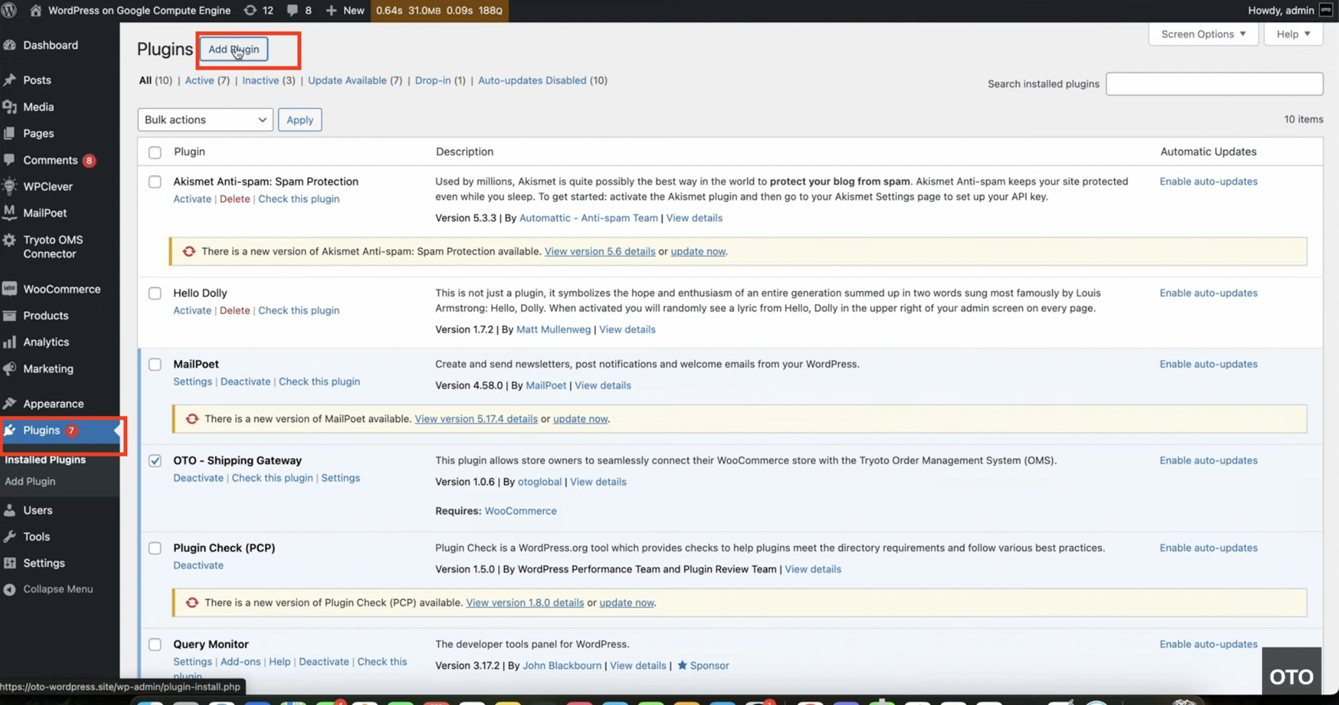Click the Collapse Menu arrow icon
Viewport: 1339px width, 705px height.
coord(10,589)
